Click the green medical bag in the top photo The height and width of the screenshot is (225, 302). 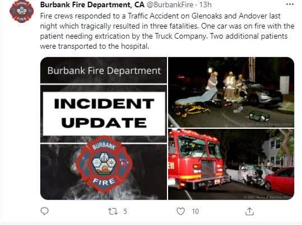click(x=259, y=116)
